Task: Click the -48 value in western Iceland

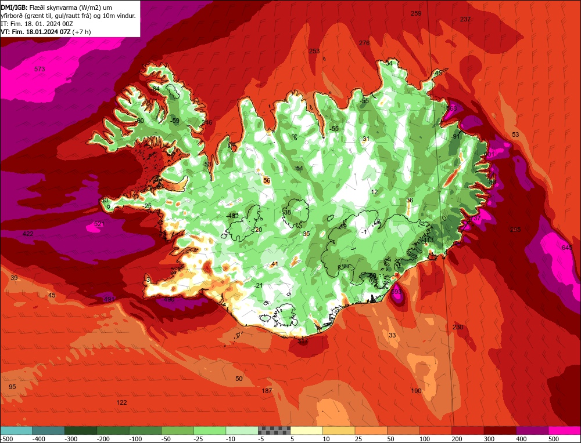Action: [x=231, y=216]
